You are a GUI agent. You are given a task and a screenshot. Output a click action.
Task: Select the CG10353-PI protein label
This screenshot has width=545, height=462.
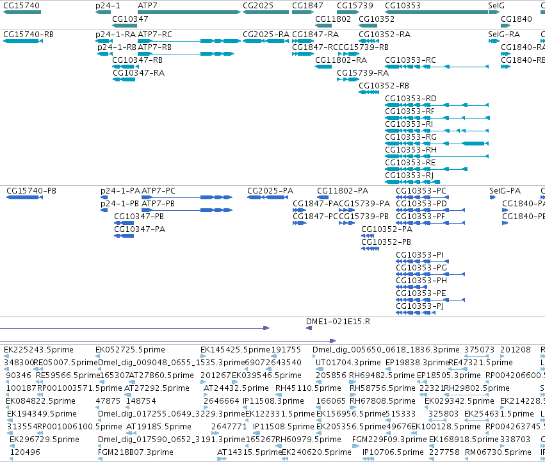point(419,255)
